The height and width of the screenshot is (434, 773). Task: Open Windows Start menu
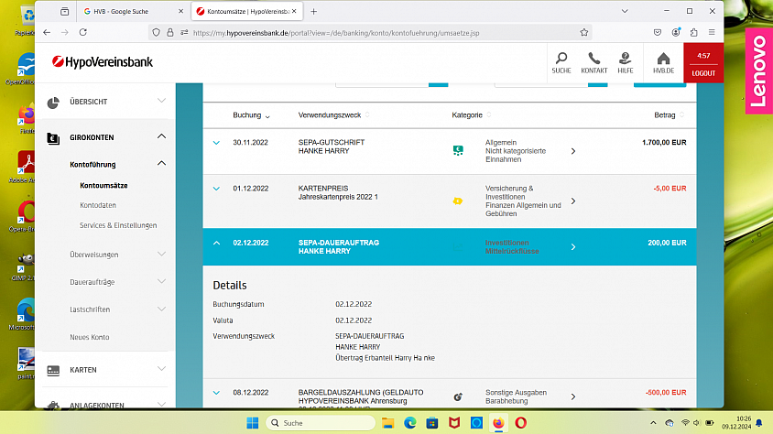(x=253, y=423)
